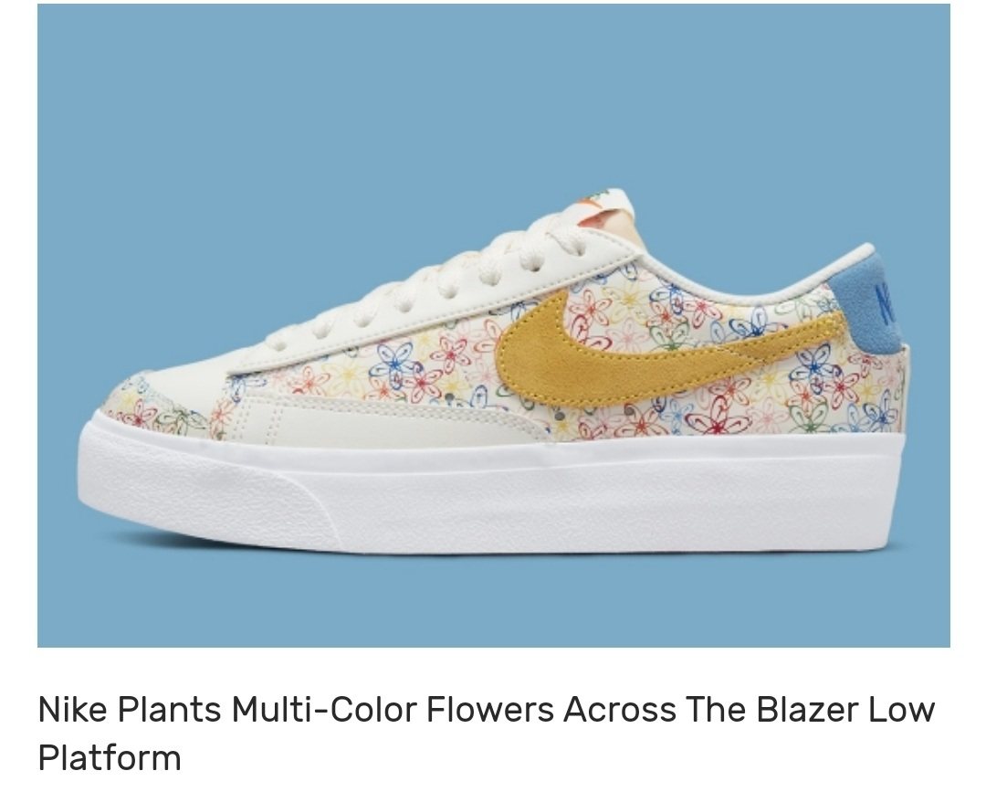Click the "Multi-Color Flowers" headline text
The image size is (986, 792).
coord(393,709)
